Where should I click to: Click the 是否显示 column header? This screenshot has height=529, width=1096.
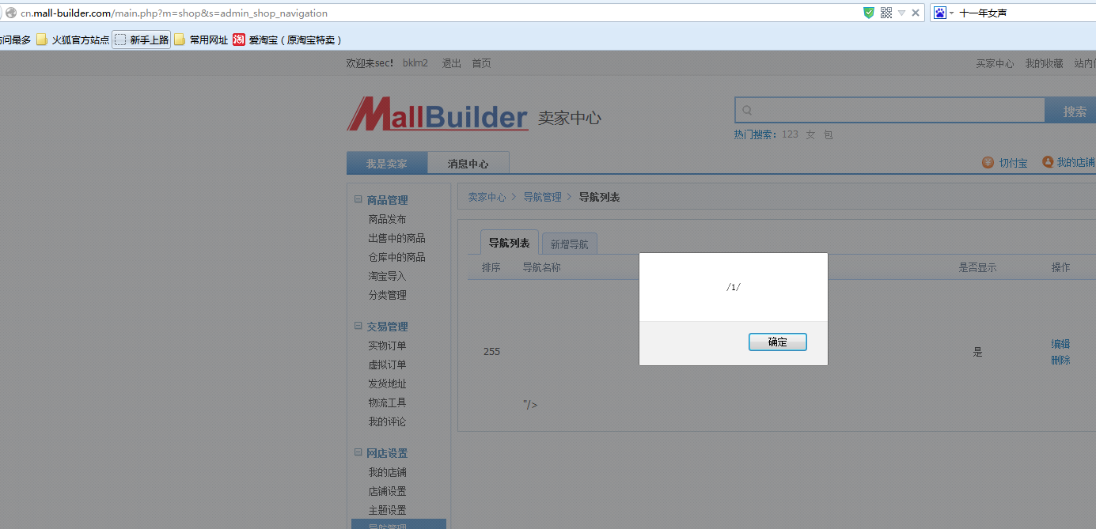coord(977,267)
